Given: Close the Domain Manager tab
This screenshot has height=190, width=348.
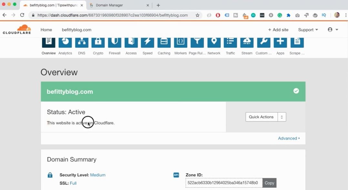Looking at the screenshot, I should coord(148,5).
